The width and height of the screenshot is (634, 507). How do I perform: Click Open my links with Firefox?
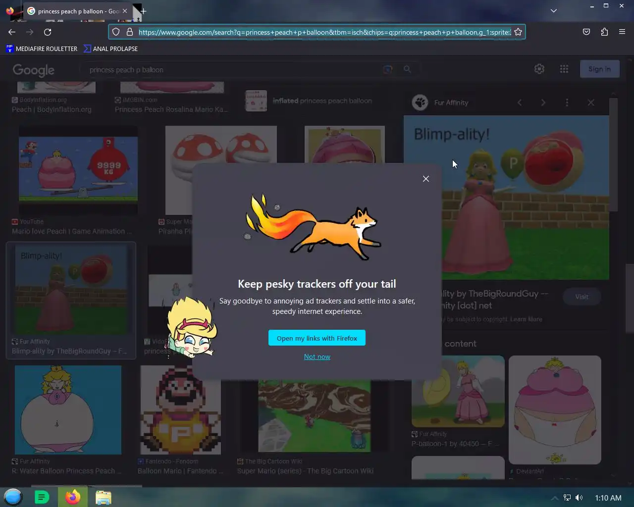317,338
